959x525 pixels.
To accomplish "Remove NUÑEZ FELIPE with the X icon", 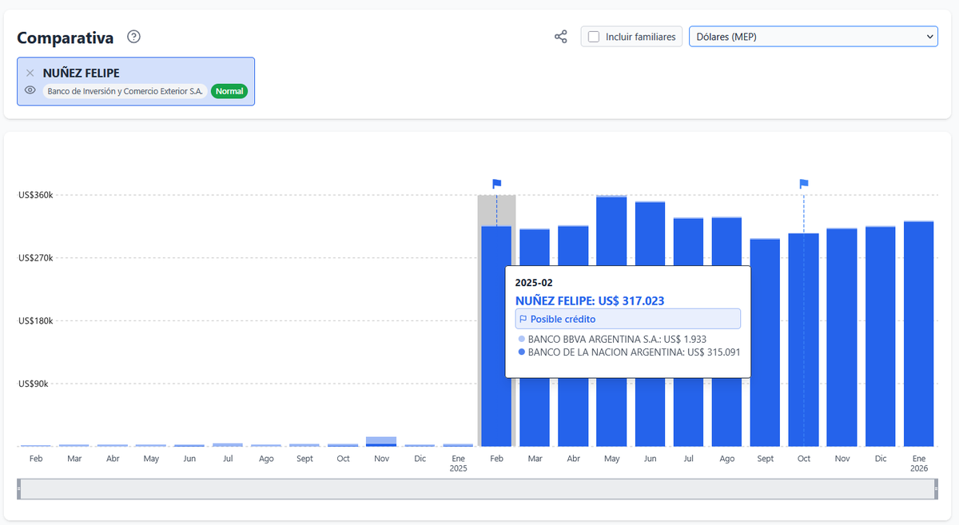I will (30, 73).
